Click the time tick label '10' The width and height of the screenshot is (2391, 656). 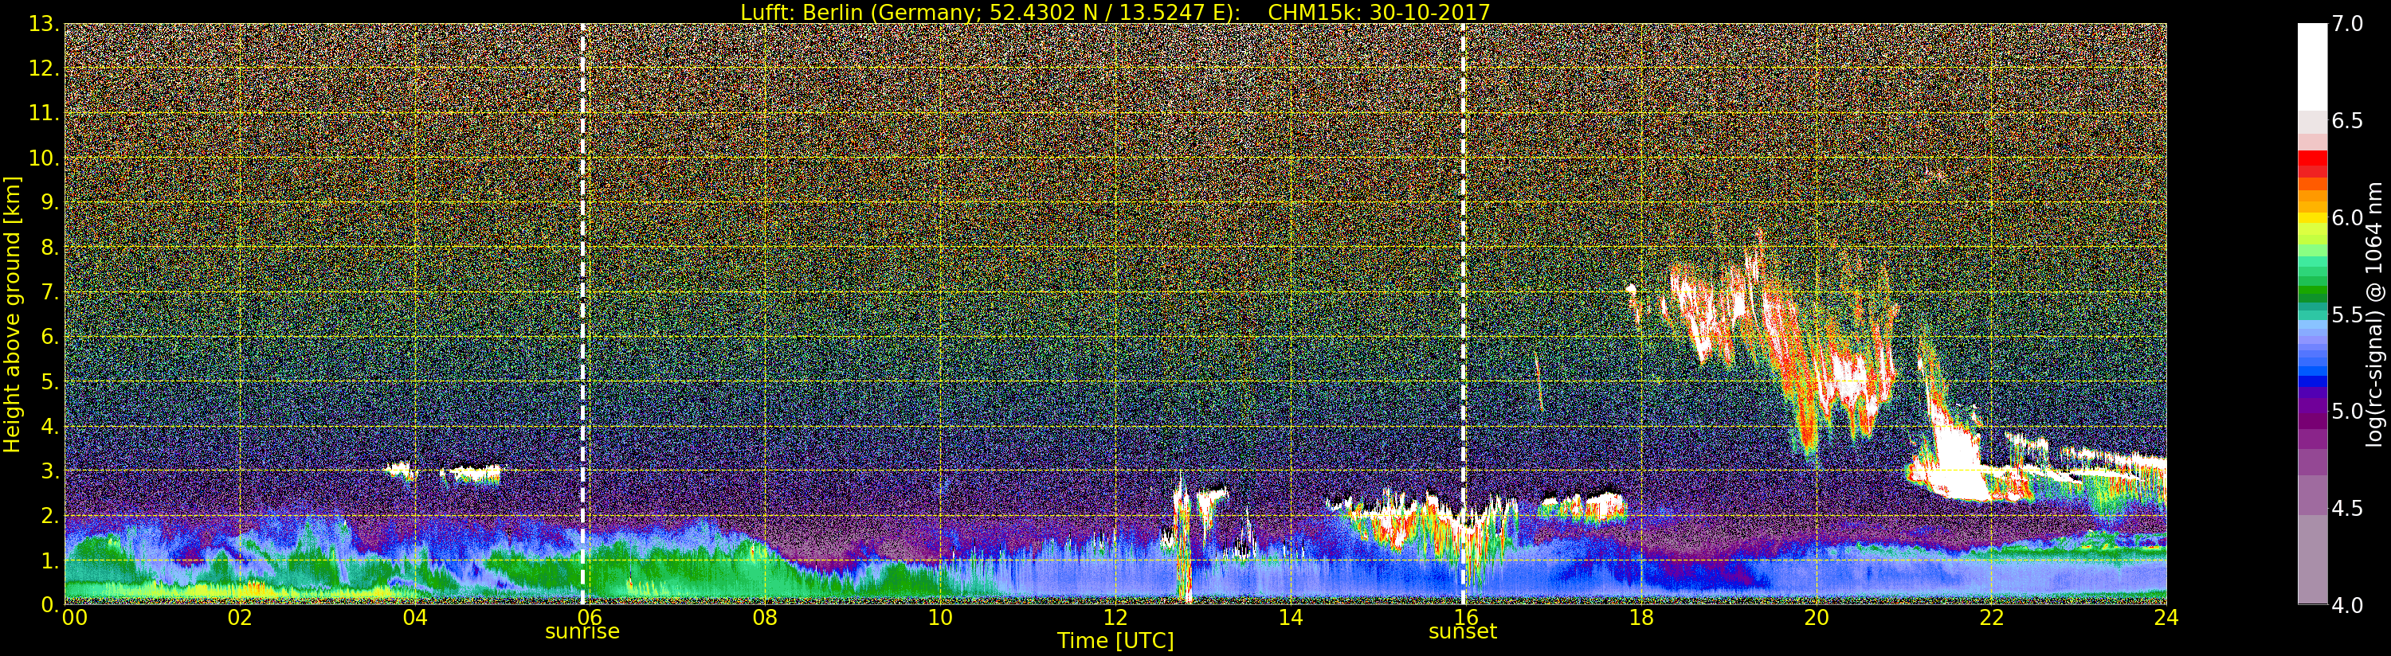(x=940, y=617)
